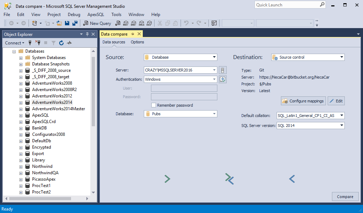The image size is (363, 213).
Task: Select the Database Snapshots folder
Action: pos(51,64)
